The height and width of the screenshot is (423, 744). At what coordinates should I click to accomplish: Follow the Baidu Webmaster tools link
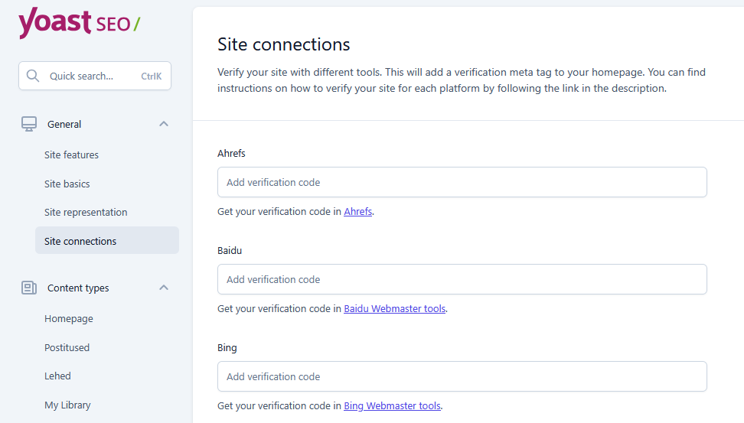point(394,309)
